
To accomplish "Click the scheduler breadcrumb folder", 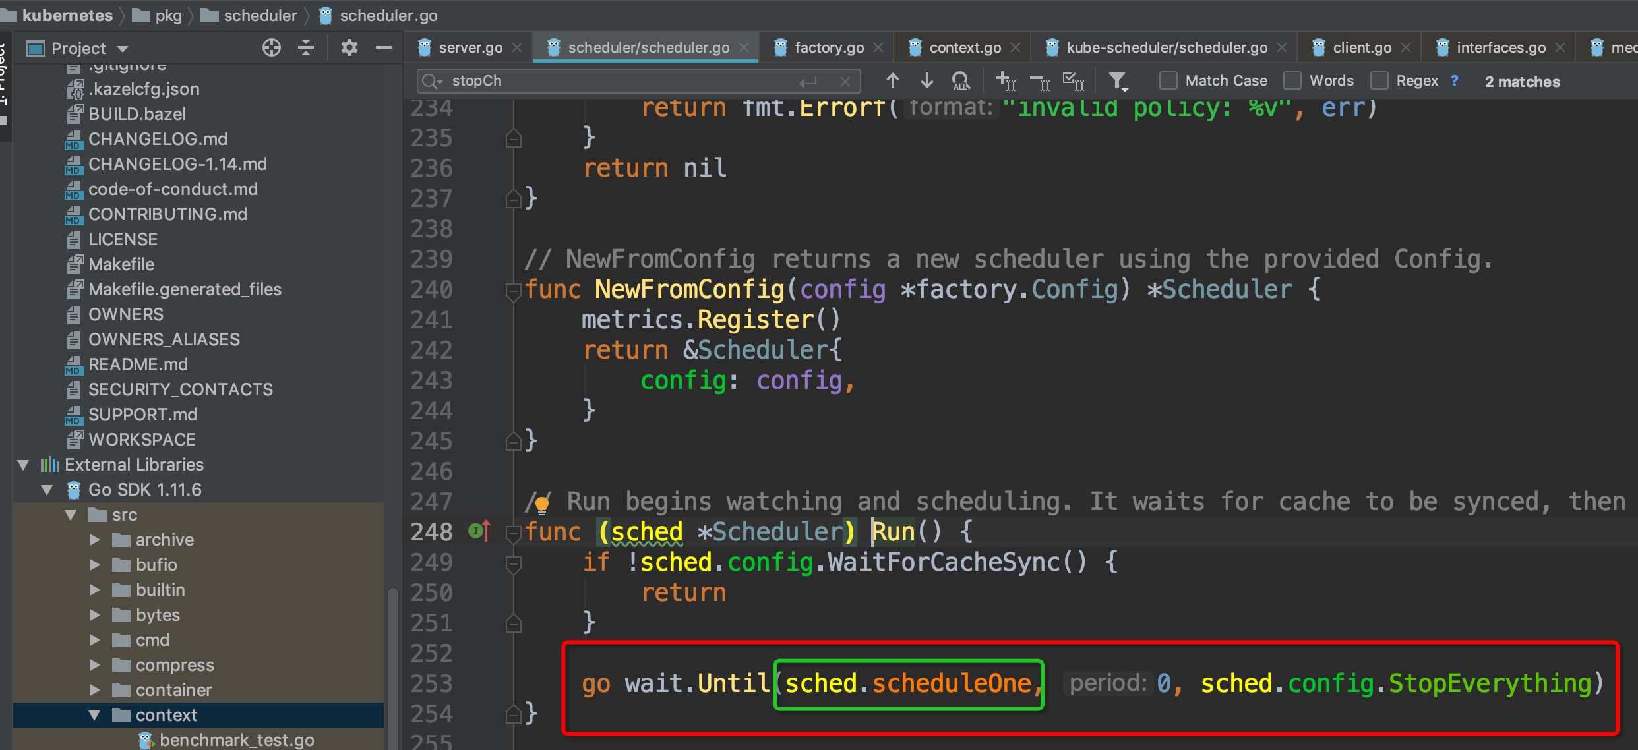I will (260, 16).
